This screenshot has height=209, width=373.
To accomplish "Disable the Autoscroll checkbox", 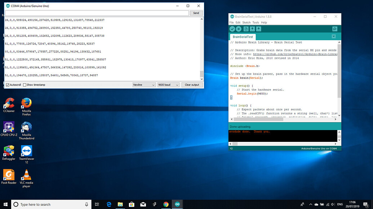I will click(x=8, y=85).
